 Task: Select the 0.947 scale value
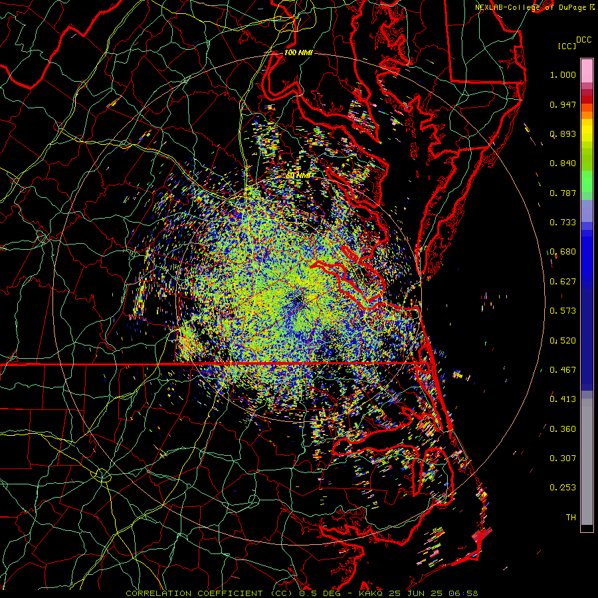point(563,104)
